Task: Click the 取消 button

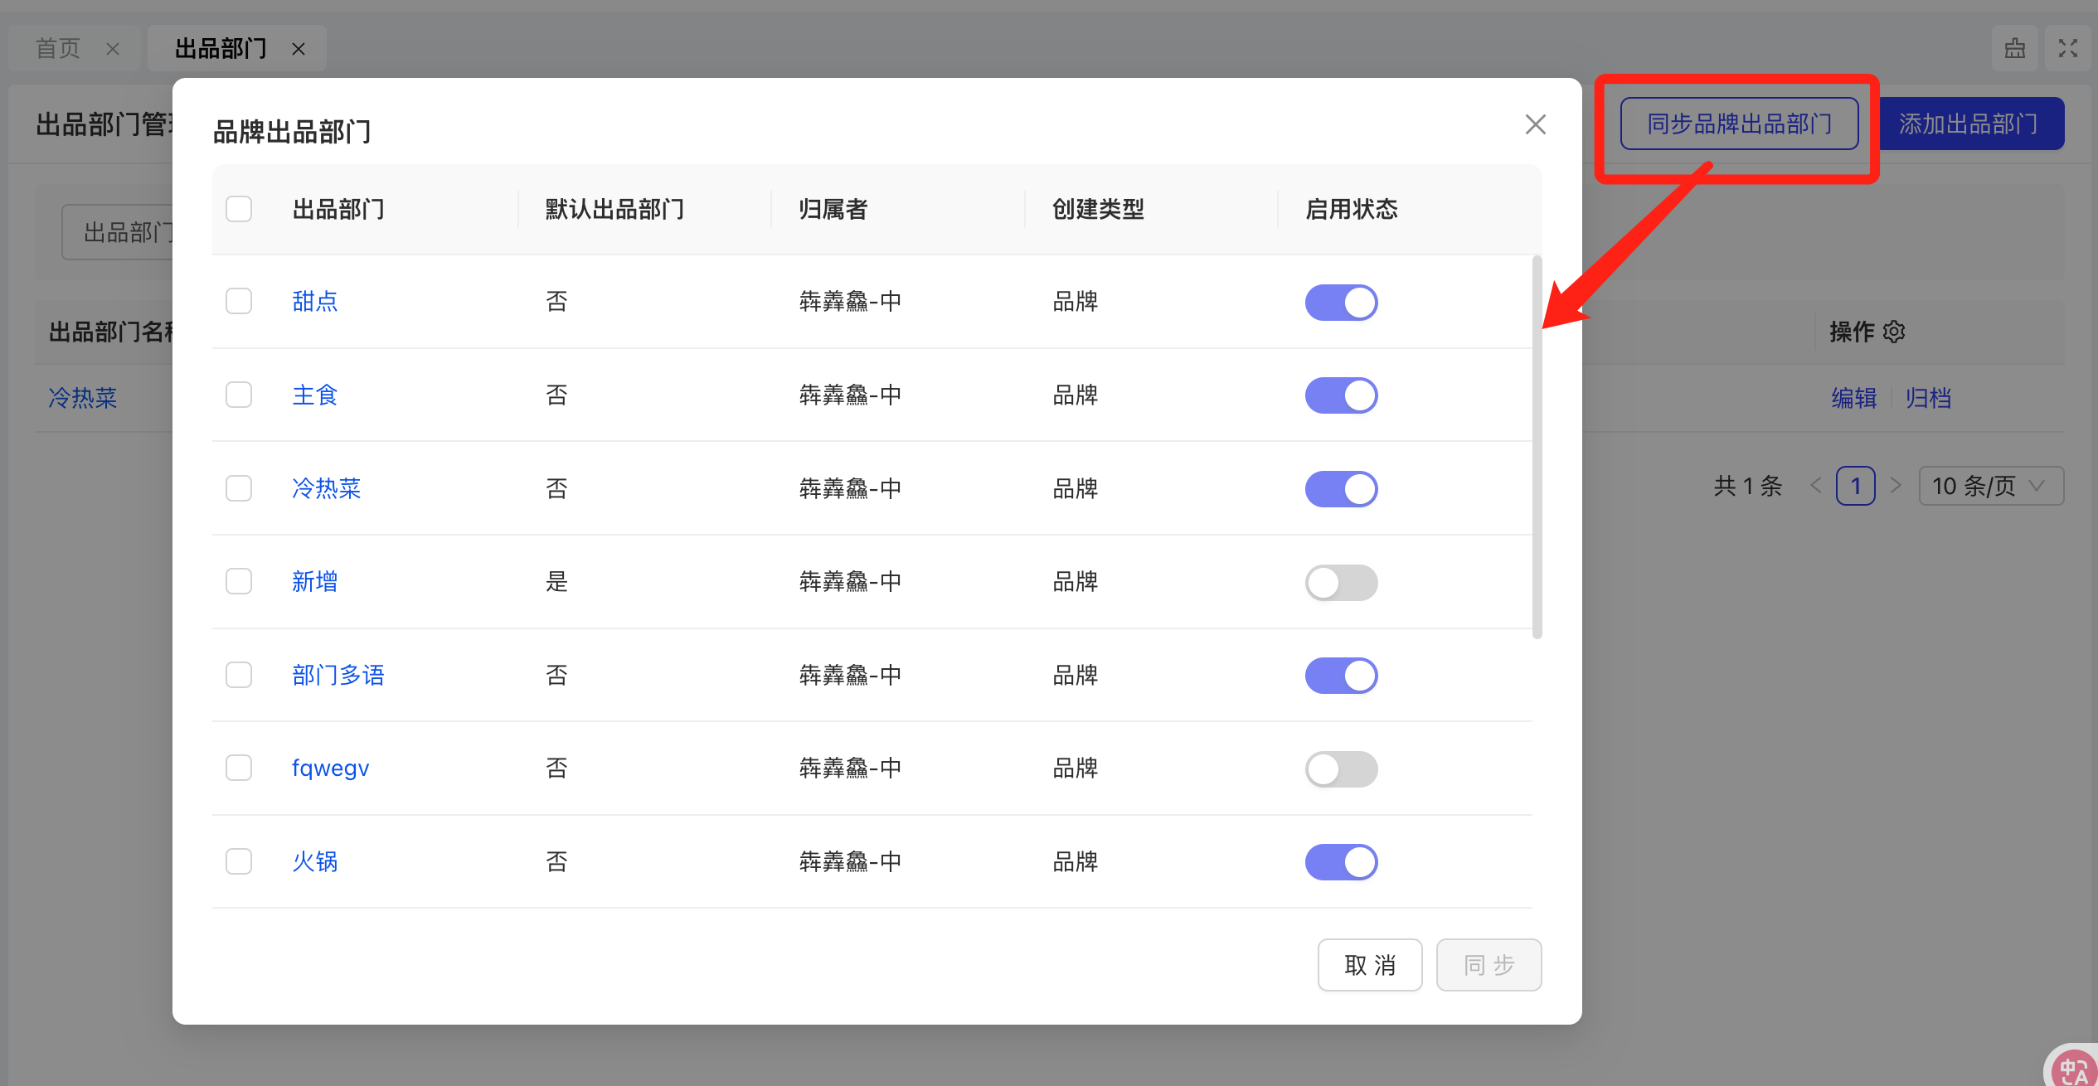Action: pos(1369,965)
